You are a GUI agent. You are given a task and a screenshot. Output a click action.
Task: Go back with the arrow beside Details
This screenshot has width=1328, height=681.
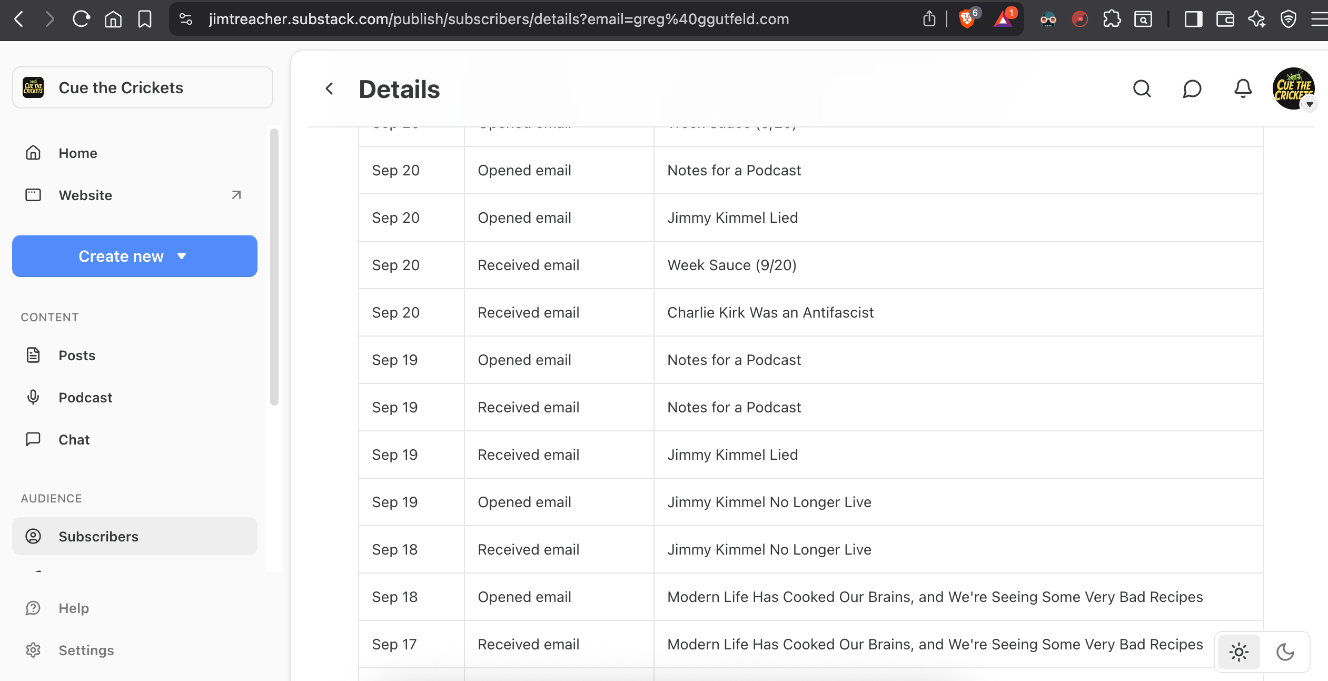(330, 88)
